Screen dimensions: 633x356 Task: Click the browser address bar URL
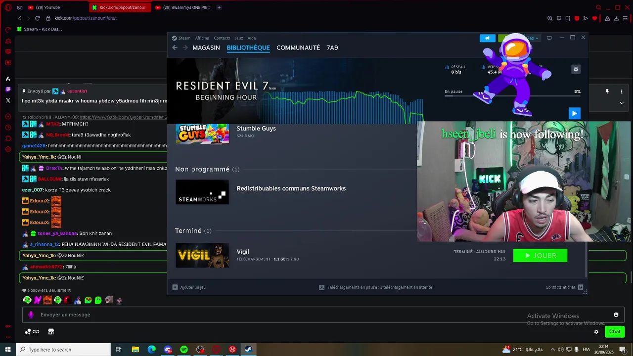[86, 18]
